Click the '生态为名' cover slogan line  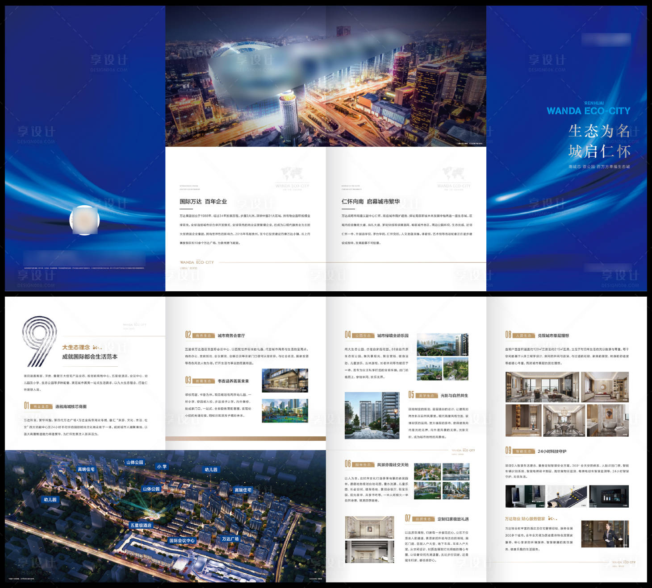[599, 131]
